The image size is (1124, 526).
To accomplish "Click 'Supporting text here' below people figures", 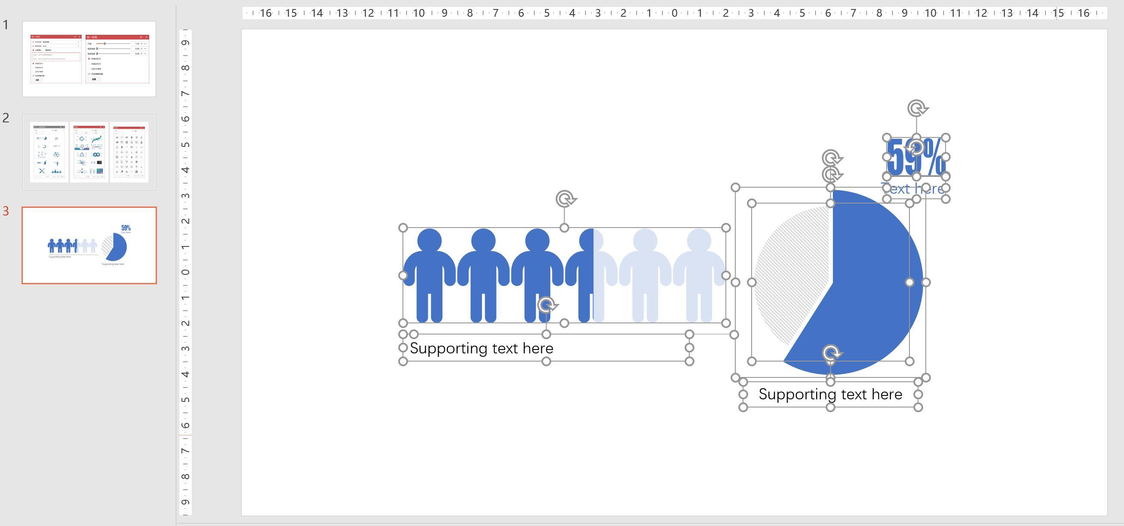I will pos(482,348).
